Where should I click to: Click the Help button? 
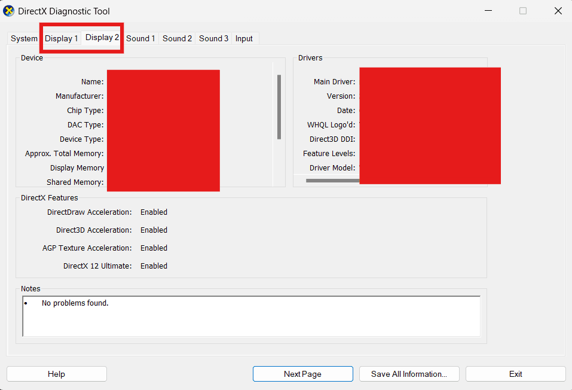[57, 374]
